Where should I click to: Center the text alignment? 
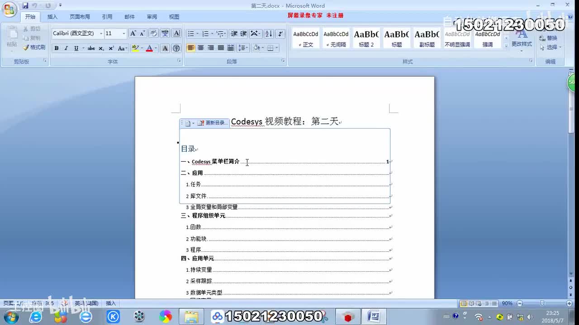[x=201, y=48]
